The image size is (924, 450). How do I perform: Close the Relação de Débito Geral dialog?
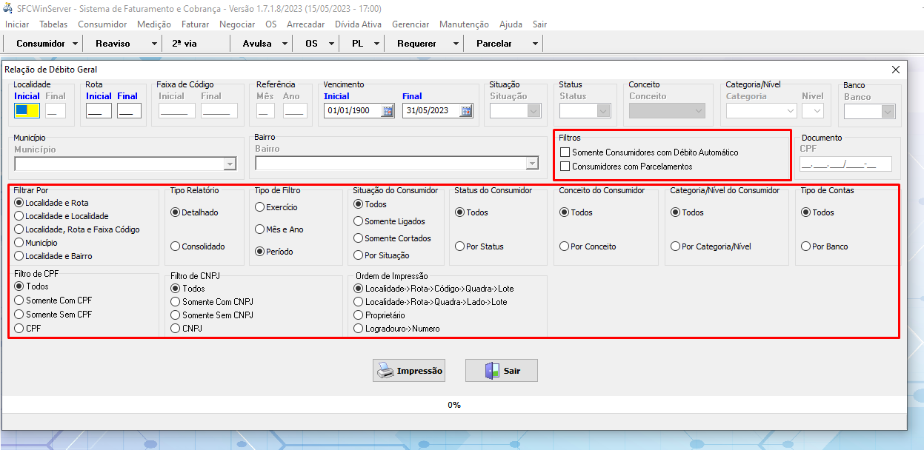[x=896, y=70]
